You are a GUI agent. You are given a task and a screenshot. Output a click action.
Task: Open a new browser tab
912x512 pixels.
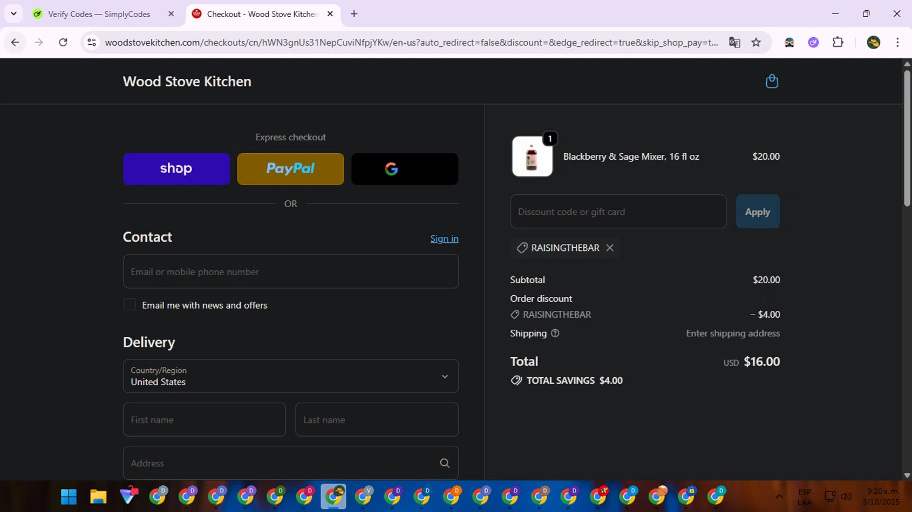pyautogui.click(x=354, y=13)
